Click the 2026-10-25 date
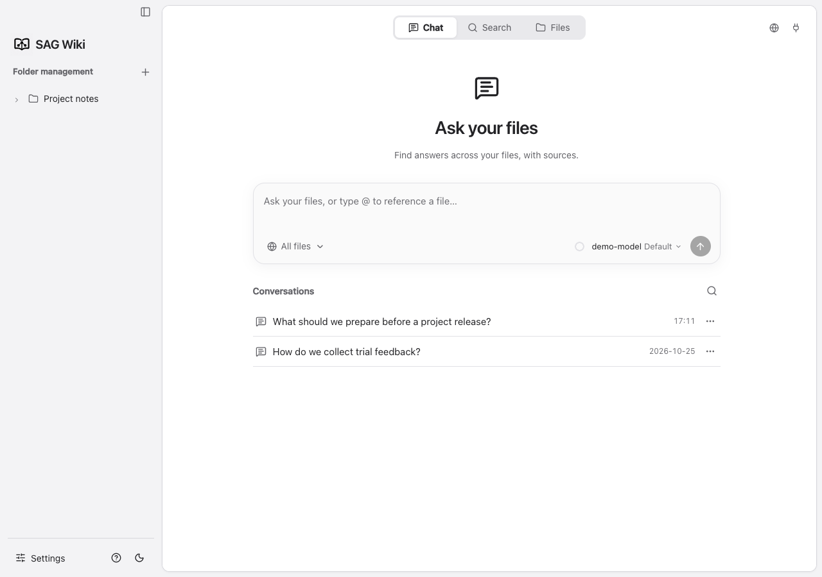The height and width of the screenshot is (577, 822). (672, 351)
